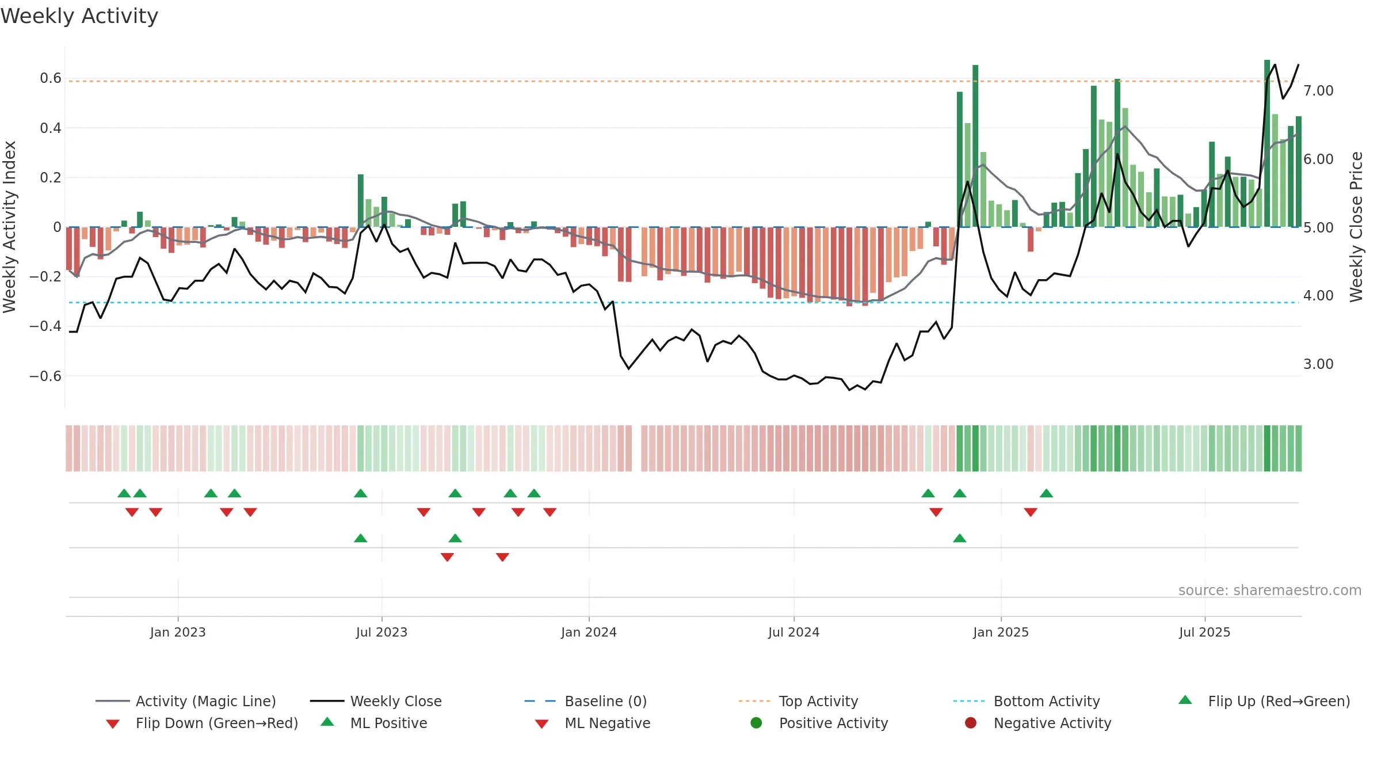This screenshot has height=777, width=1381.
Task: Click the Weekly Close Price axis title
Action: 1356,227
